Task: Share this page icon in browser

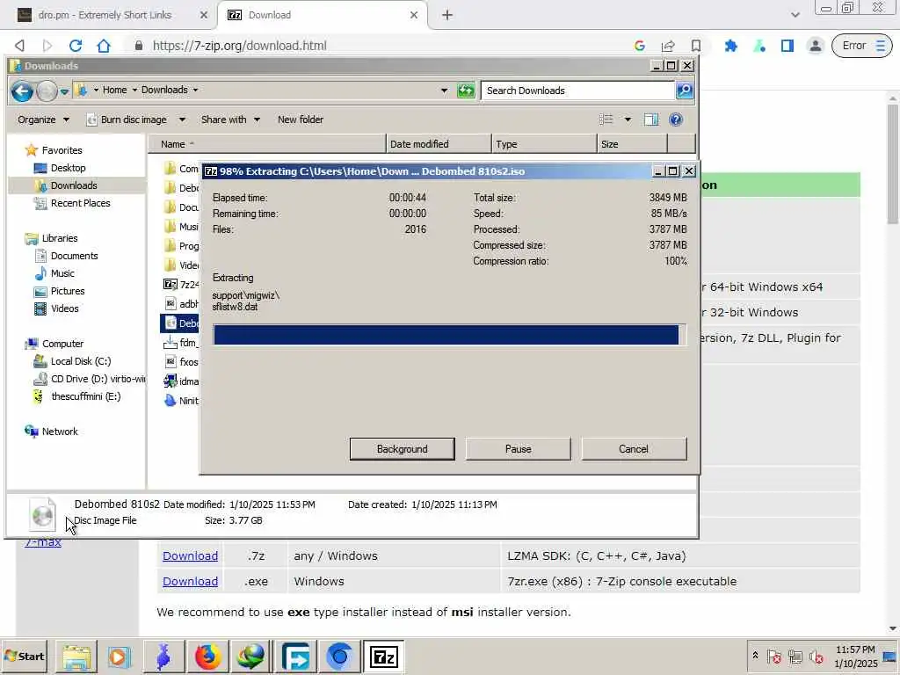Action: coord(668,46)
